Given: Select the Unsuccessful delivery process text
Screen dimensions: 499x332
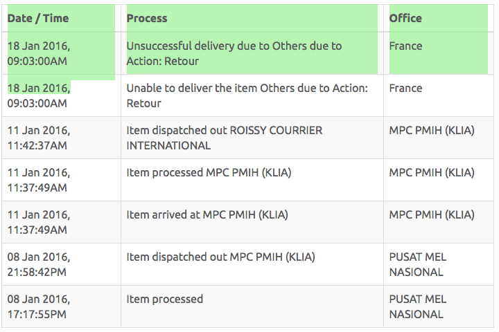Looking at the screenshot, I should point(234,53).
